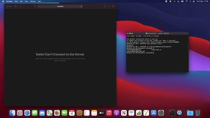Open the Mail app in Dock
Image resolution: width=210 pixels, height=118 pixels.
(x=42, y=113)
